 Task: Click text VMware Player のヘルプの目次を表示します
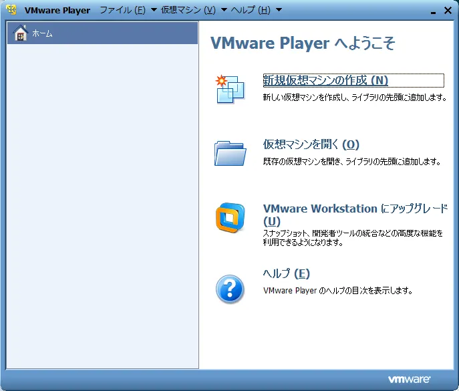pyautogui.click(x=338, y=291)
